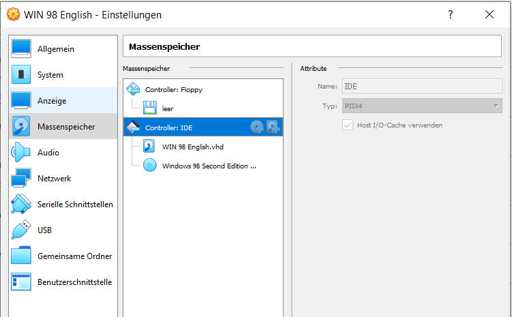The height and width of the screenshot is (317, 512).
Task: Toggle Host I/O-Cache verwenden checkbox
Action: click(348, 125)
